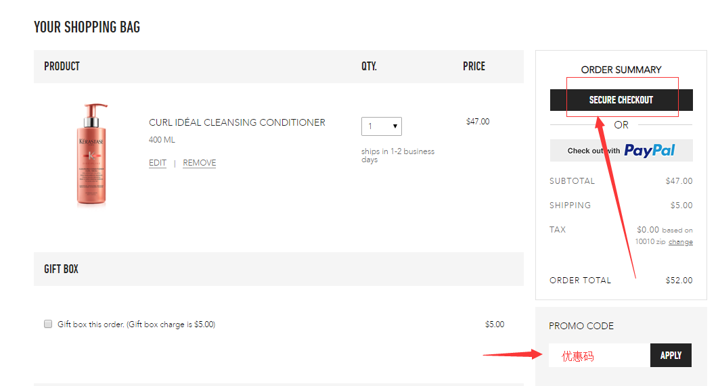Click the EDIT link under the product

(x=158, y=163)
